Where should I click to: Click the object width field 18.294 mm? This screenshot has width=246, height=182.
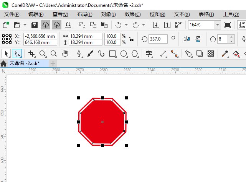86,36
